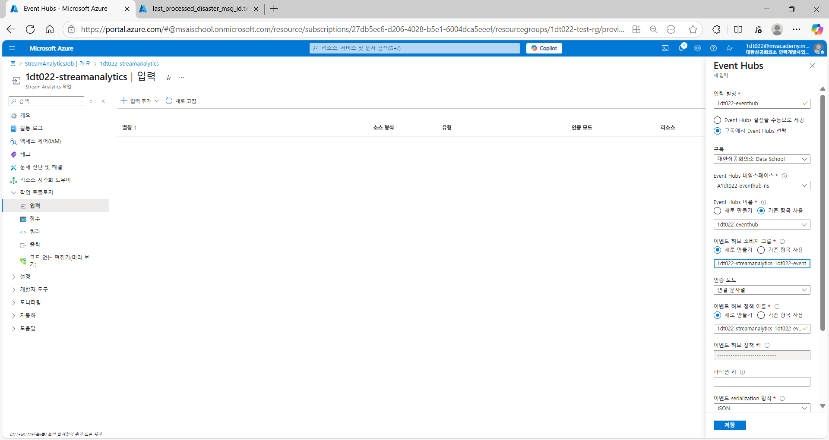Open the 1dt022-eventhub Event Hubs name dropdown
This screenshot has width=829, height=440.
[762, 225]
